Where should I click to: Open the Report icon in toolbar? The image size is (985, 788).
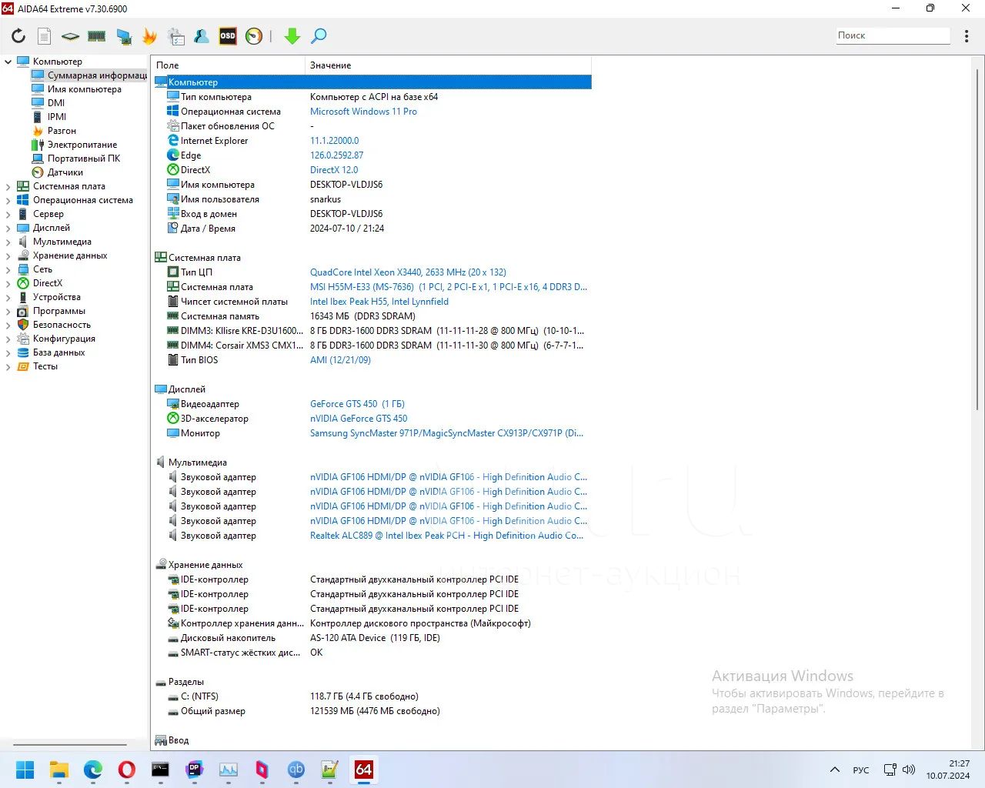45,36
